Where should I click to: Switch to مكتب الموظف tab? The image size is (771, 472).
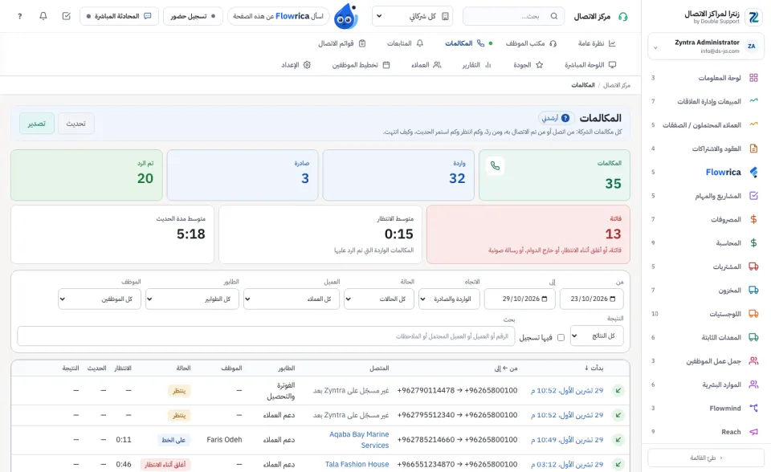pos(531,43)
